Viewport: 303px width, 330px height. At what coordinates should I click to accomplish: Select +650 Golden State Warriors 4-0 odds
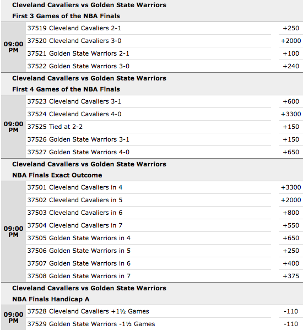291,152
